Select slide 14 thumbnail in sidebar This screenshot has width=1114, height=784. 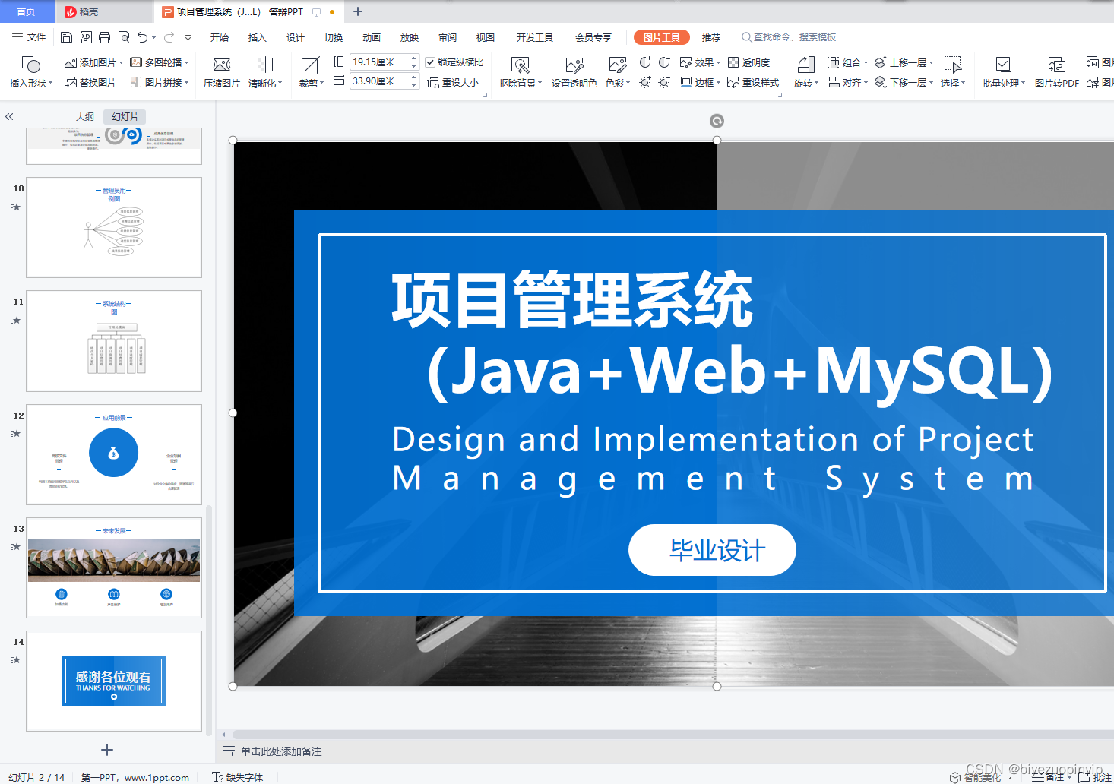coord(113,681)
